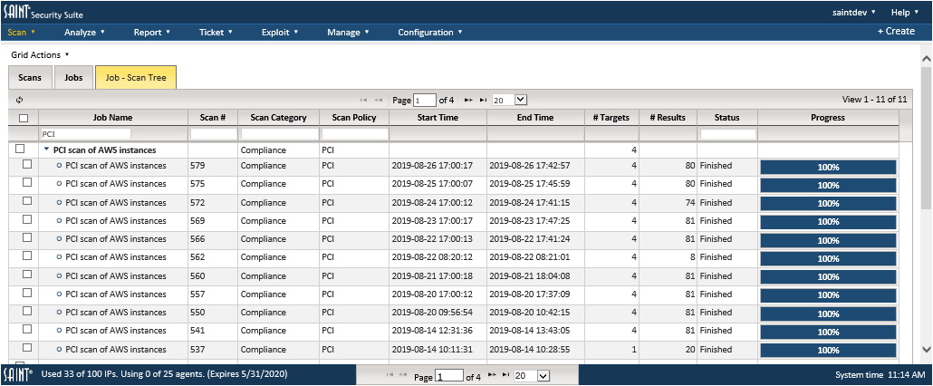The width and height of the screenshot is (933, 386).
Task: Open the Exploit menu
Action: click(280, 32)
